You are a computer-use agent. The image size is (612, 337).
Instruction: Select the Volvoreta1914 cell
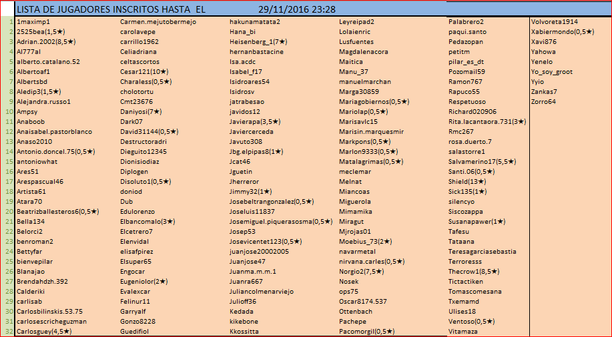pyautogui.click(x=554, y=21)
